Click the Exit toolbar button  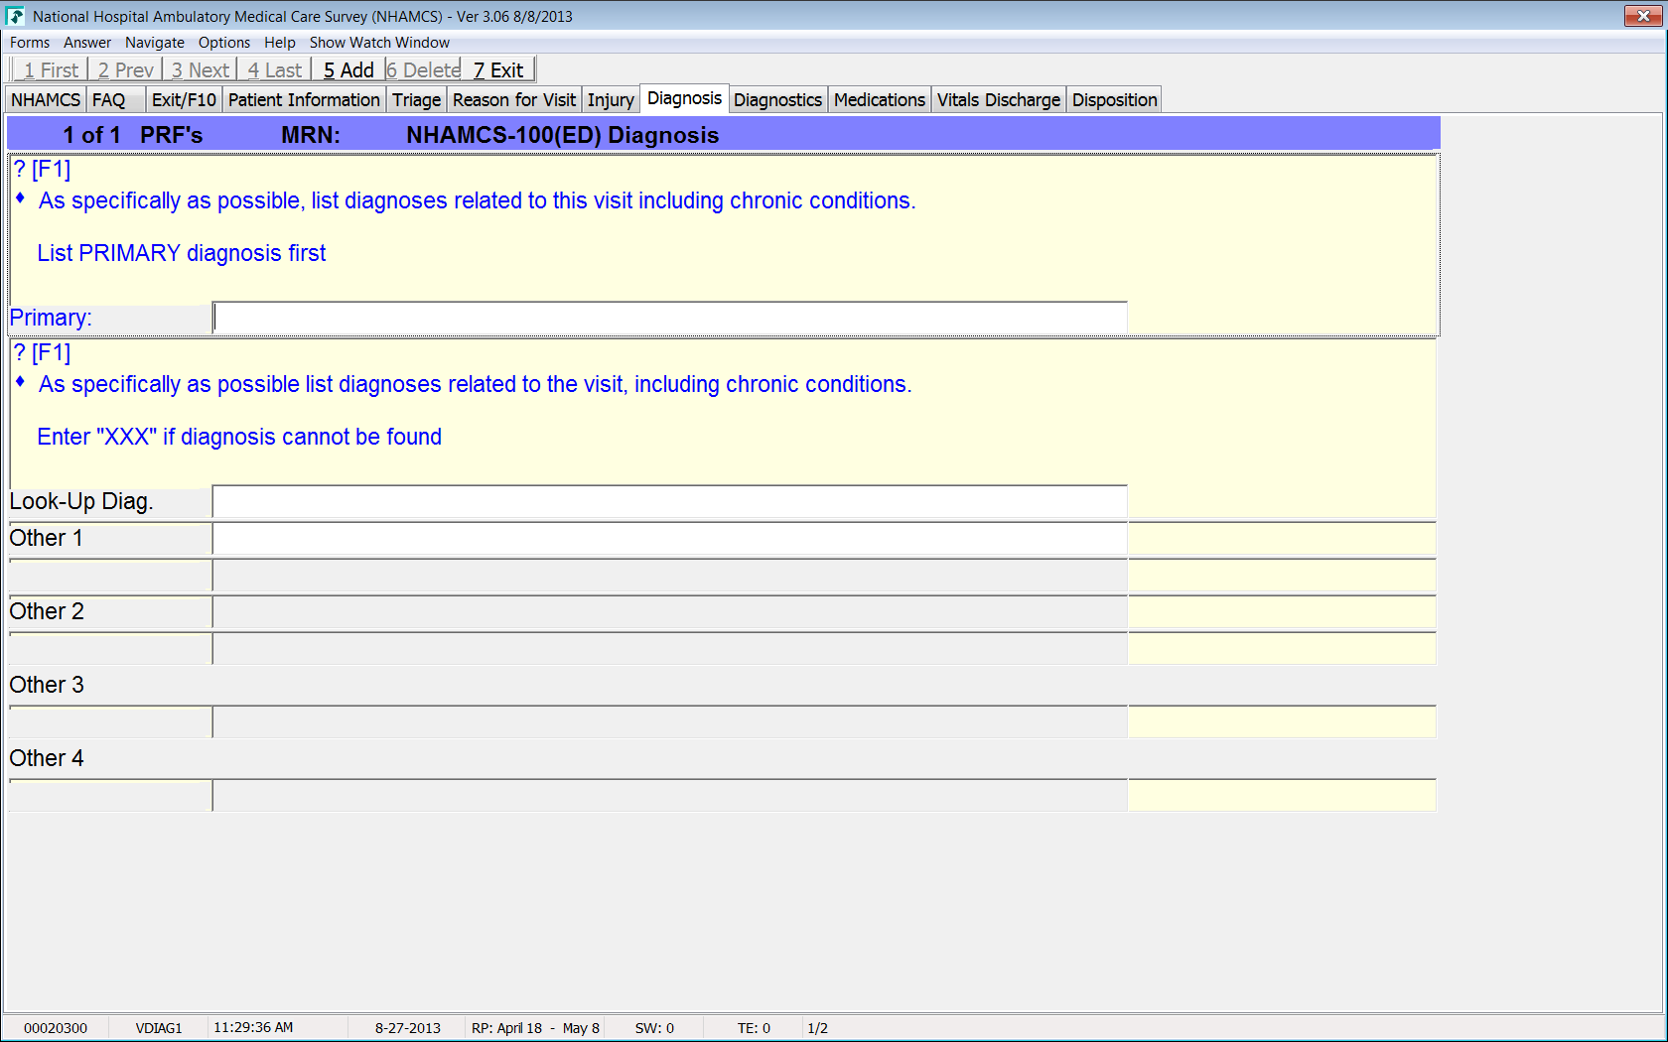tap(498, 69)
